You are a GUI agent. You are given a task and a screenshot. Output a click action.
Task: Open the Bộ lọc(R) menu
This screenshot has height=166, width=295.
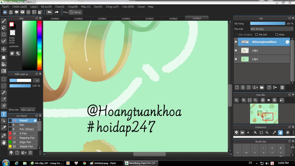click(46, 7)
